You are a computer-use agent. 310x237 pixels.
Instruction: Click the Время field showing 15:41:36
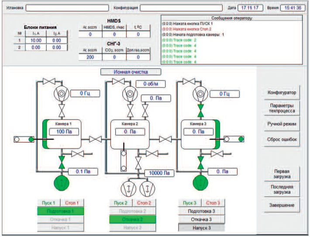[x=293, y=8]
